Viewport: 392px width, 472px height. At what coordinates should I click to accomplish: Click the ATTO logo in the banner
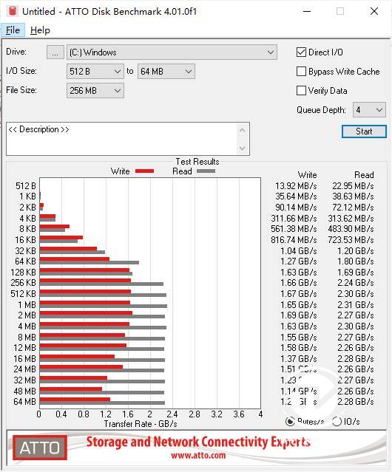click(x=40, y=448)
